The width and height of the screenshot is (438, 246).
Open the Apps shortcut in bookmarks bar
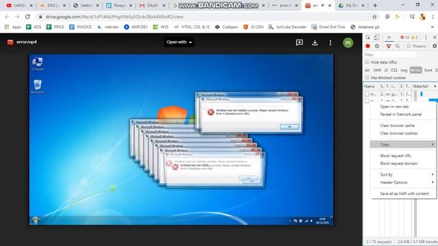[13, 27]
